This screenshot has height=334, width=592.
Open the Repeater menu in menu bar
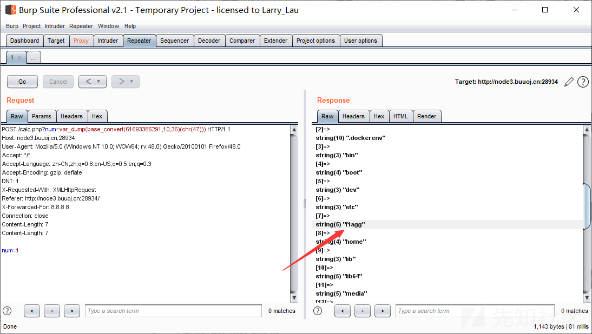tap(81, 26)
